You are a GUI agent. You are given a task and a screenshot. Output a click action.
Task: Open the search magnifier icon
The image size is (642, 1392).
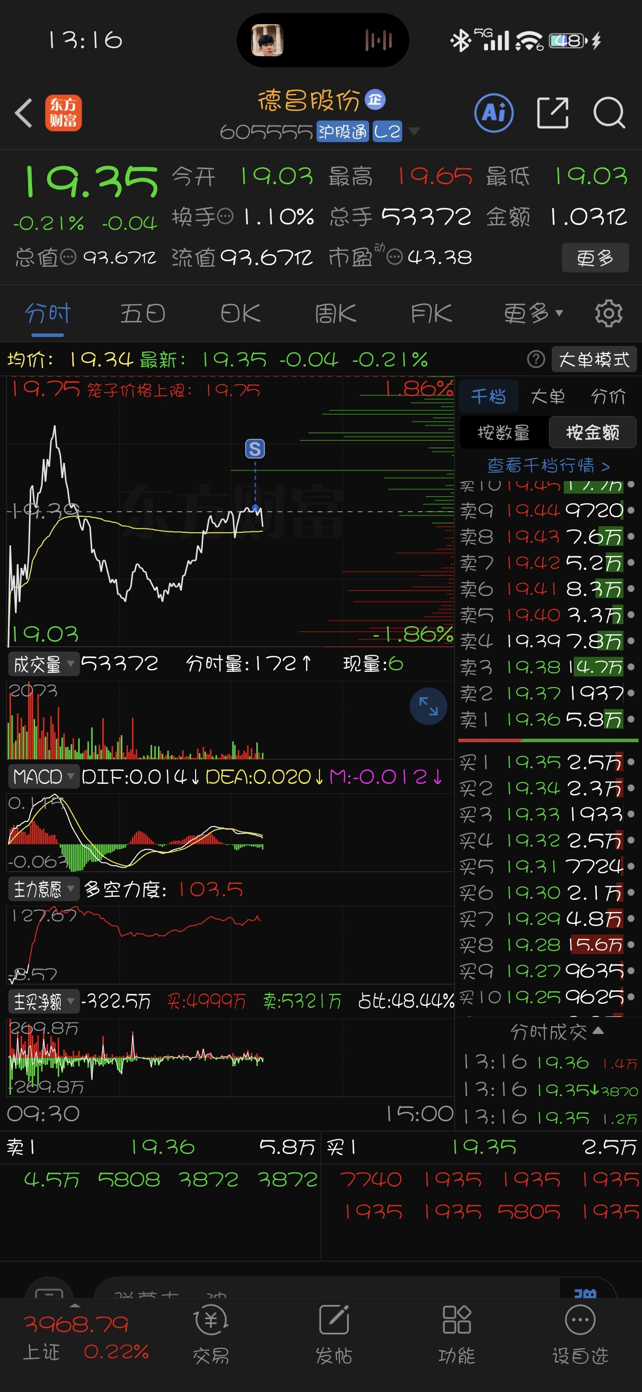coord(609,113)
